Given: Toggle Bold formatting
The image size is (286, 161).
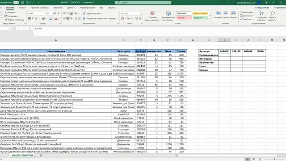Looking at the screenshot, I should (29, 18).
